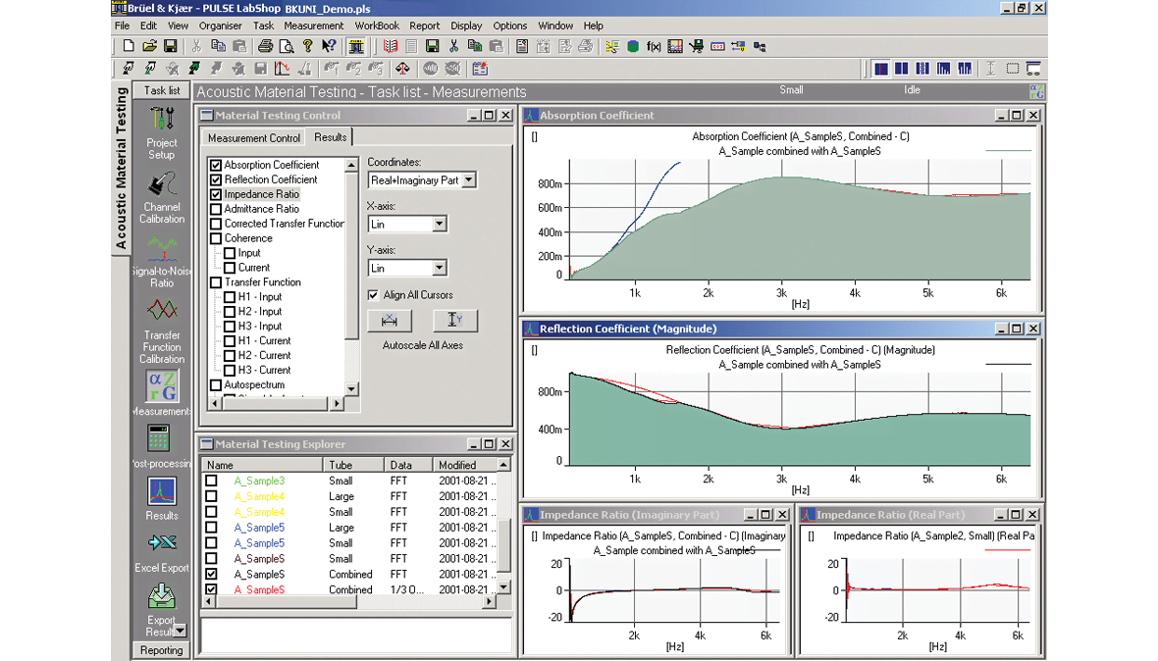Expand the Y-axis scale dropdown

pos(439,268)
